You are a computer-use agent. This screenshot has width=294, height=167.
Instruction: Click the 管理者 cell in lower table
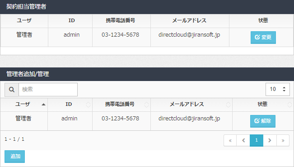(23, 118)
